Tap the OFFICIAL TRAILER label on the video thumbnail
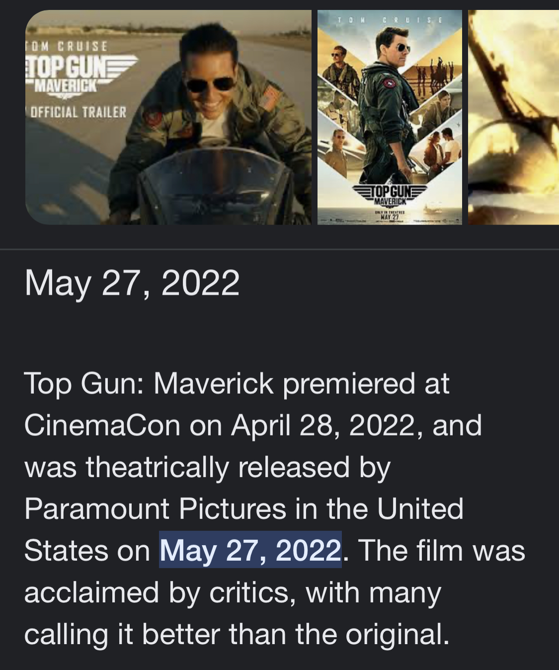 79,112
